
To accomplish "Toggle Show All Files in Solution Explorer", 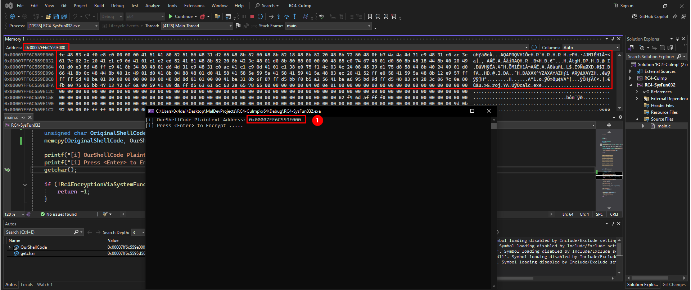I will tap(670, 48).
